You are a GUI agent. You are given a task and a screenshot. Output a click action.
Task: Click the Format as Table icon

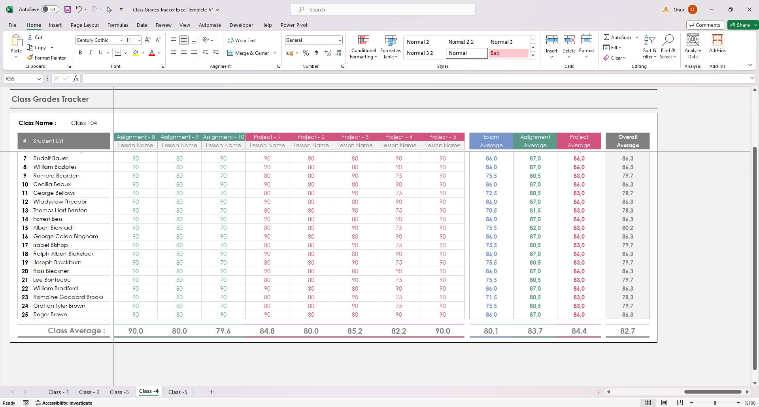pos(390,47)
